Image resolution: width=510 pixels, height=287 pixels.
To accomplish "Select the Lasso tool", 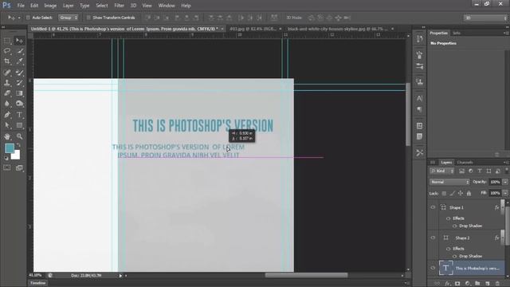I will click(7, 51).
